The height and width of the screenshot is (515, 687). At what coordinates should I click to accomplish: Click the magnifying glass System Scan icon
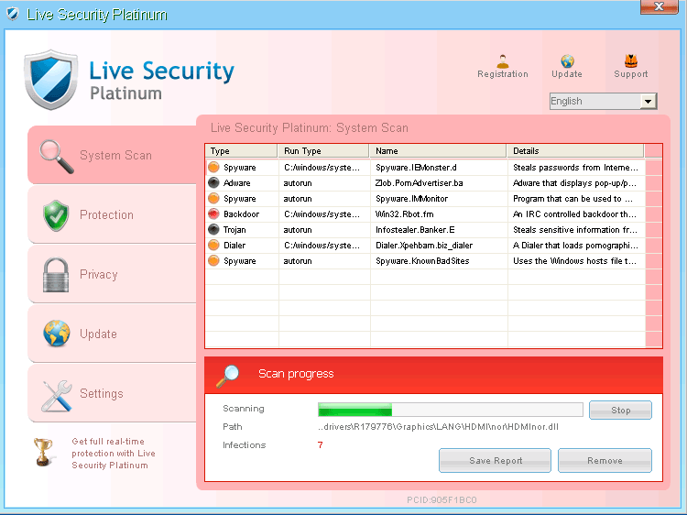tap(57, 156)
